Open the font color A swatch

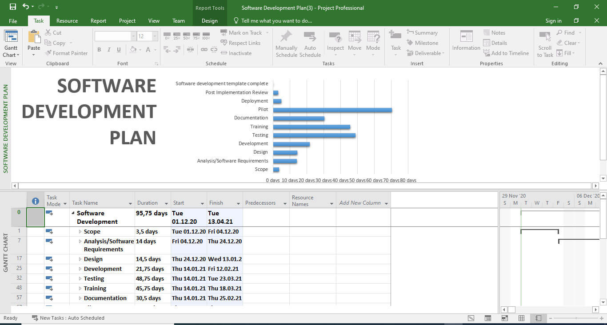coord(148,50)
